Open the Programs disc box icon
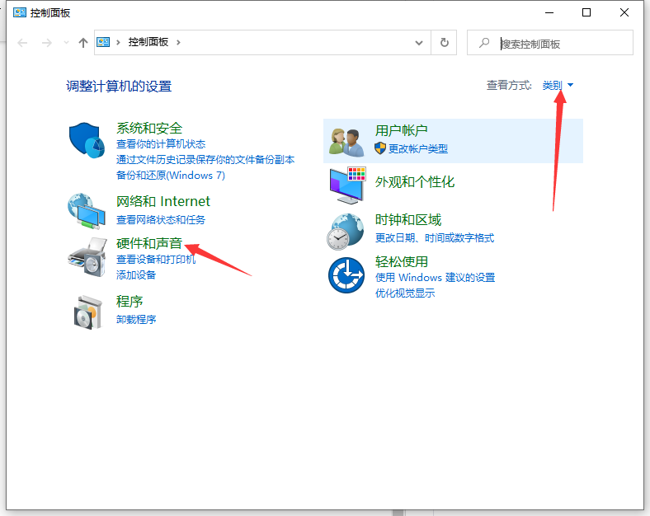This screenshot has height=516, width=650. [87, 311]
